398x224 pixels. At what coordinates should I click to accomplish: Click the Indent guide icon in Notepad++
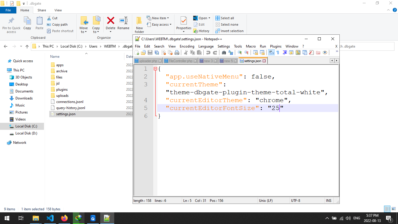tap(285, 52)
